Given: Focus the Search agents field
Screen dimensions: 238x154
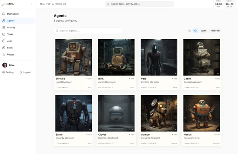Looking at the screenshot, I should [x=88, y=31].
